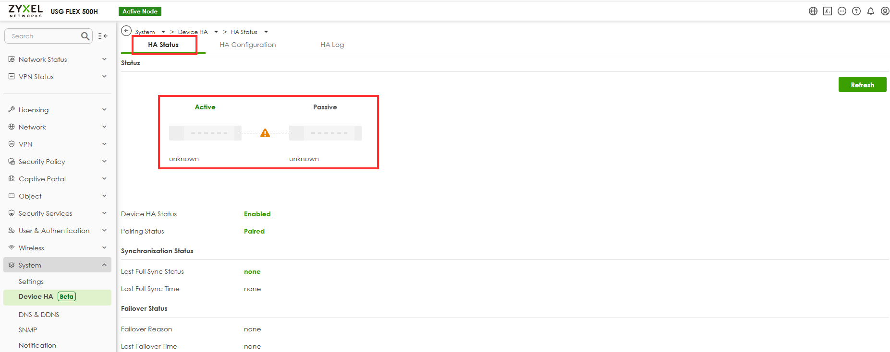
Task: Open the user account profile icon
Action: point(885,11)
